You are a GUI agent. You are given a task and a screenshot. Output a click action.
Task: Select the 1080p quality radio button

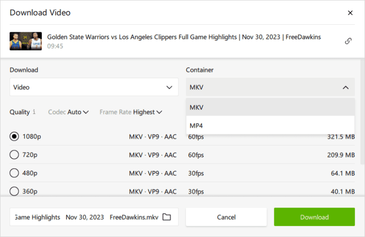(14, 137)
